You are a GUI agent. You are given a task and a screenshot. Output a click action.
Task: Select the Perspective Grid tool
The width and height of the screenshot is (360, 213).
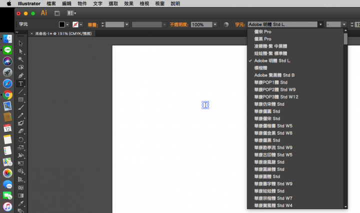(20, 180)
